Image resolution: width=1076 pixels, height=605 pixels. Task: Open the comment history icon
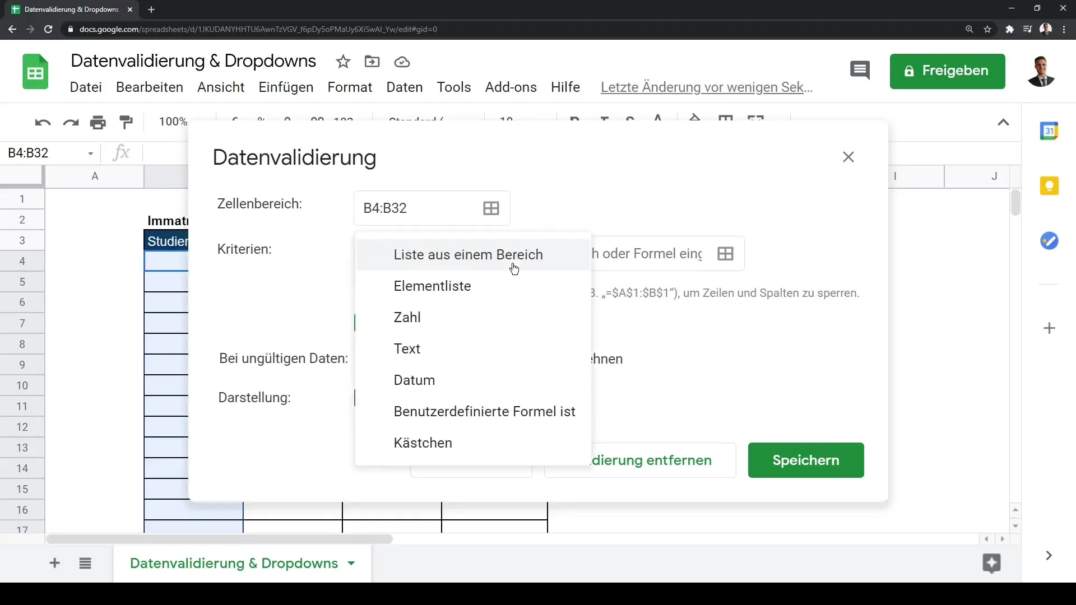860,71
